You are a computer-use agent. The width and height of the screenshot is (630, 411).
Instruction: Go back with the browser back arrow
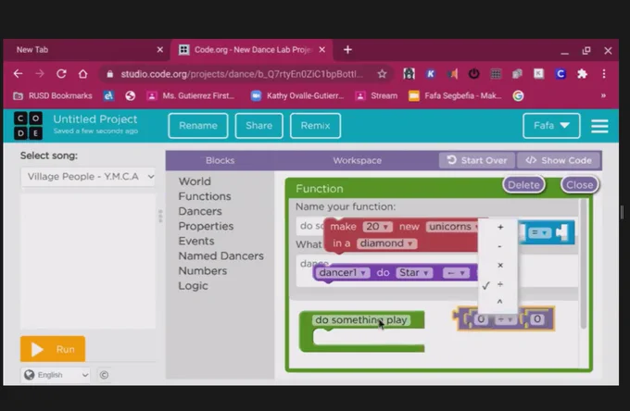click(x=19, y=74)
